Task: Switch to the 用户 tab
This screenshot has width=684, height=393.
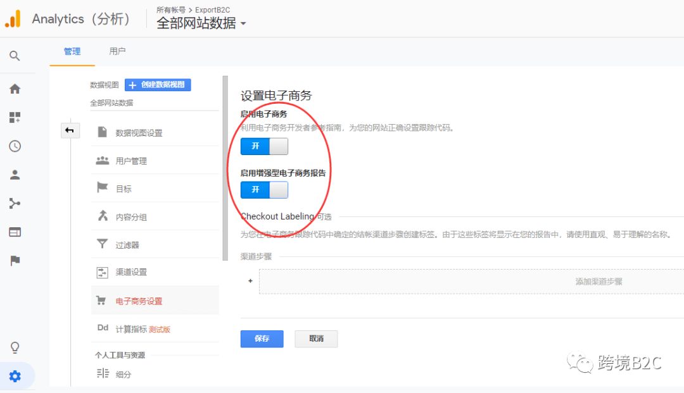Action: pos(117,51)
